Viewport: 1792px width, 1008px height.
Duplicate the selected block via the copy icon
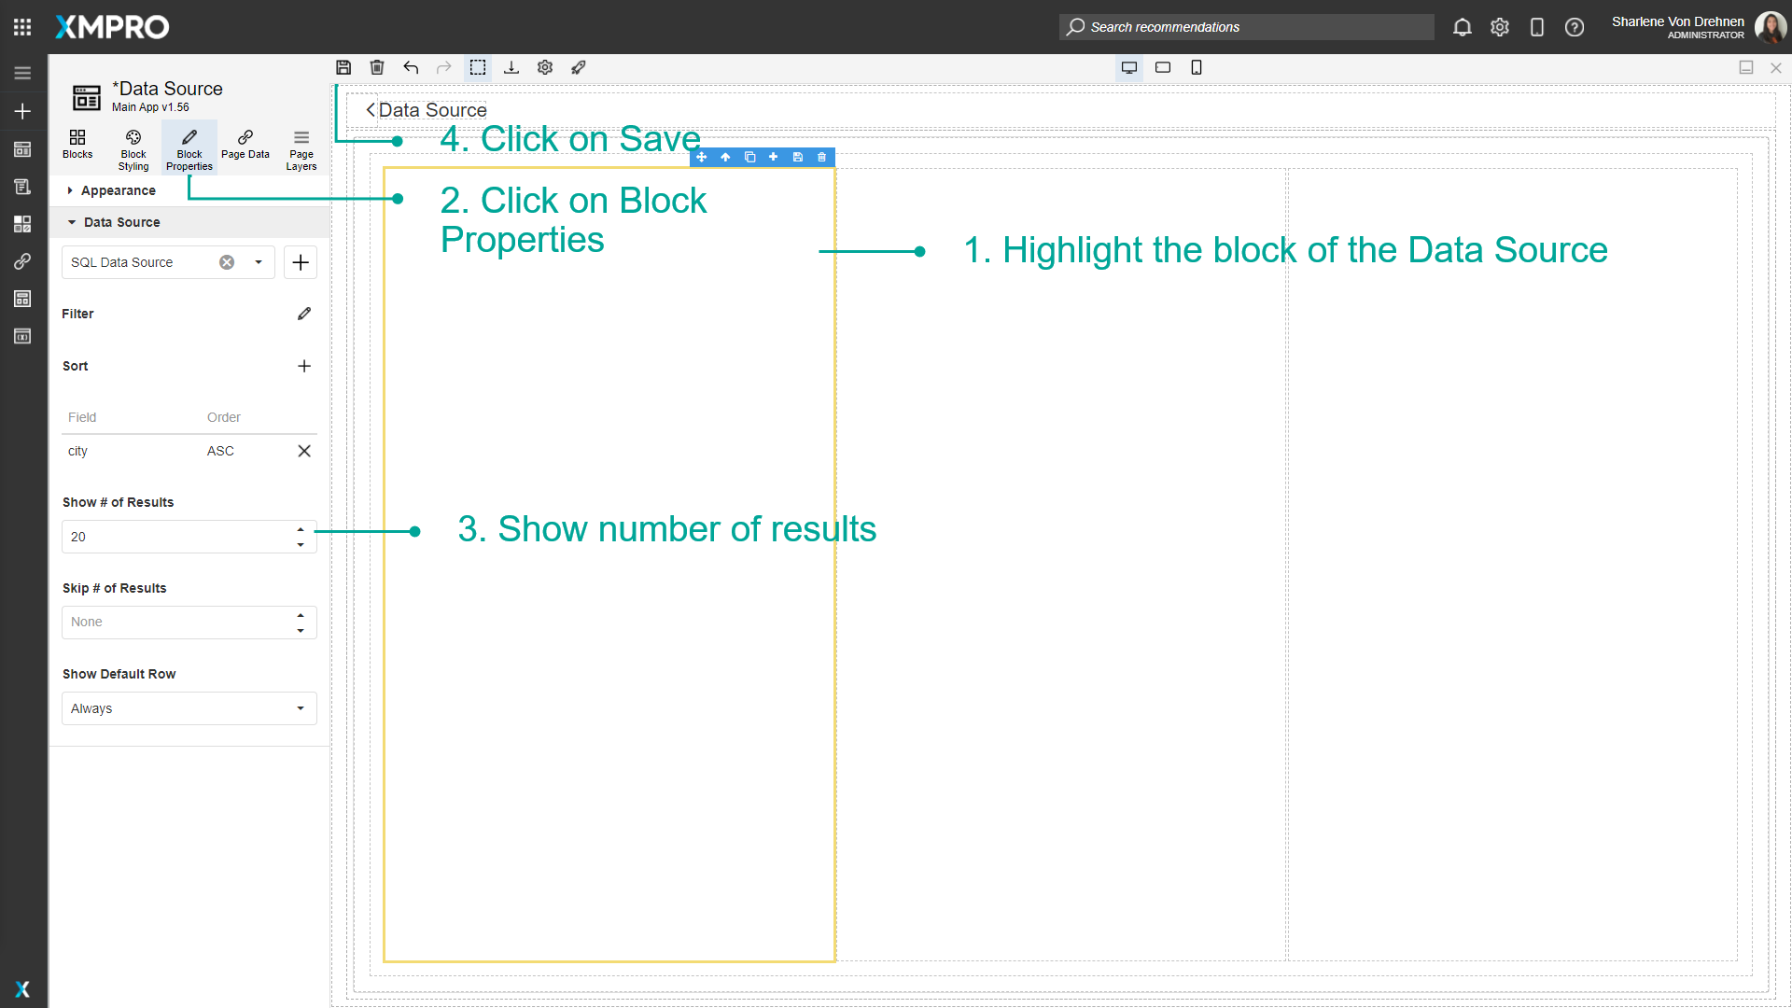[x=749, y=157]
